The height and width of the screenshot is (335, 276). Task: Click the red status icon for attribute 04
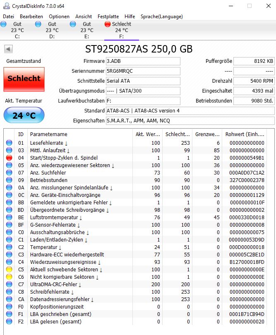(9, 158)
